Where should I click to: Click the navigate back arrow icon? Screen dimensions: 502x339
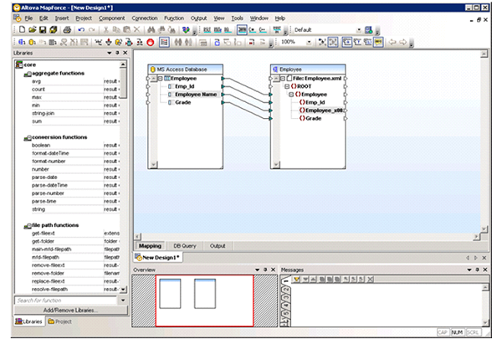coord(392,42)
